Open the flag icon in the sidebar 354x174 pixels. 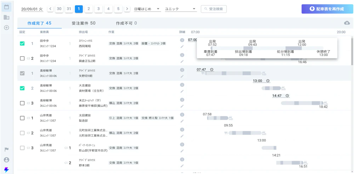(x=6, y=149)
